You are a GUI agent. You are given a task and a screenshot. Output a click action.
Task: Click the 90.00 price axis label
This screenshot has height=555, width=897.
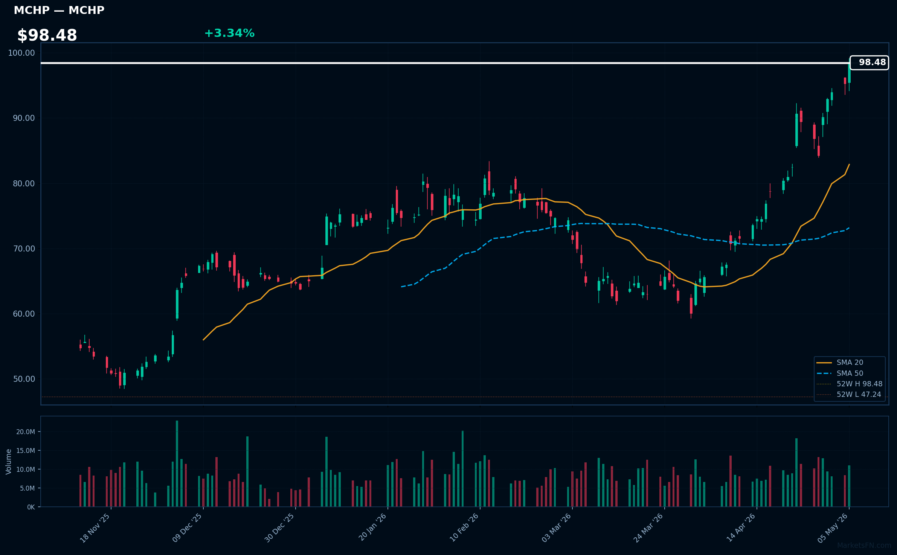(x=24, y=118)
